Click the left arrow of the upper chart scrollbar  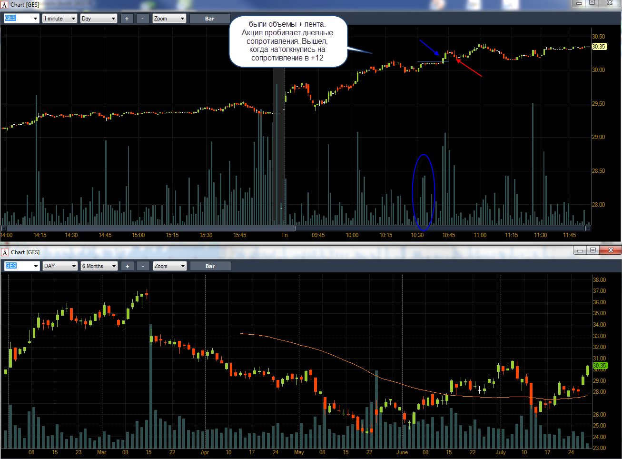[4, 229]
